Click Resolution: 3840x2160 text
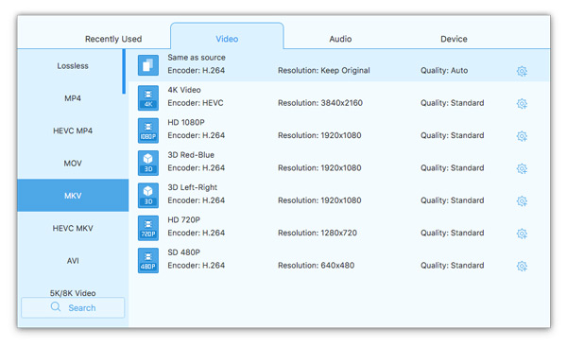Image resolution: width=567 pixels, height=347 pixels. (320, 103)
